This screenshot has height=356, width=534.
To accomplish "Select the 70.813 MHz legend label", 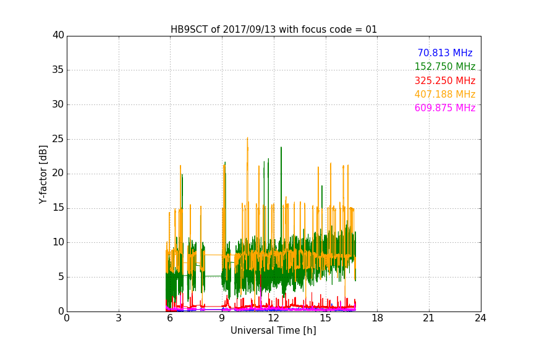I will pos(445,53).
